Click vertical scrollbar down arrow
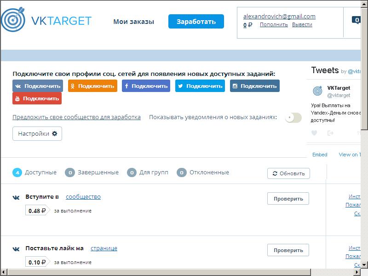Image resolution: width=368 pixels, height=276 pixels. (x=364, y=265)
